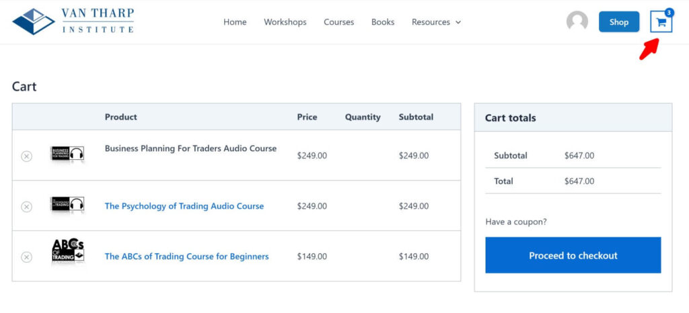Open ABCs of Trading thumbnail image

tap(67, 251)
